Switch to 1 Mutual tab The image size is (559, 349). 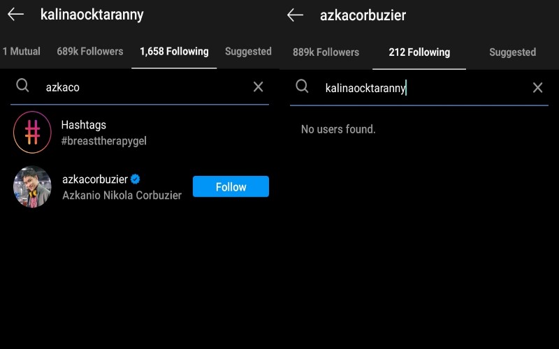(x=22, y=52)
